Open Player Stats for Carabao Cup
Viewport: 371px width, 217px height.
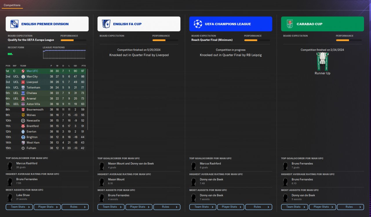(x=323, y=207)
